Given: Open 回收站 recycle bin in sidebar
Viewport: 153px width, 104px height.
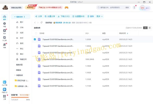Looking at the screenshot, I should (19, 70).
